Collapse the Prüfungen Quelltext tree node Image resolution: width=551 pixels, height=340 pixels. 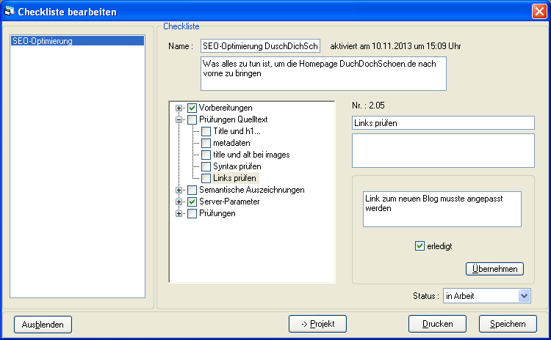coord(179,119)
